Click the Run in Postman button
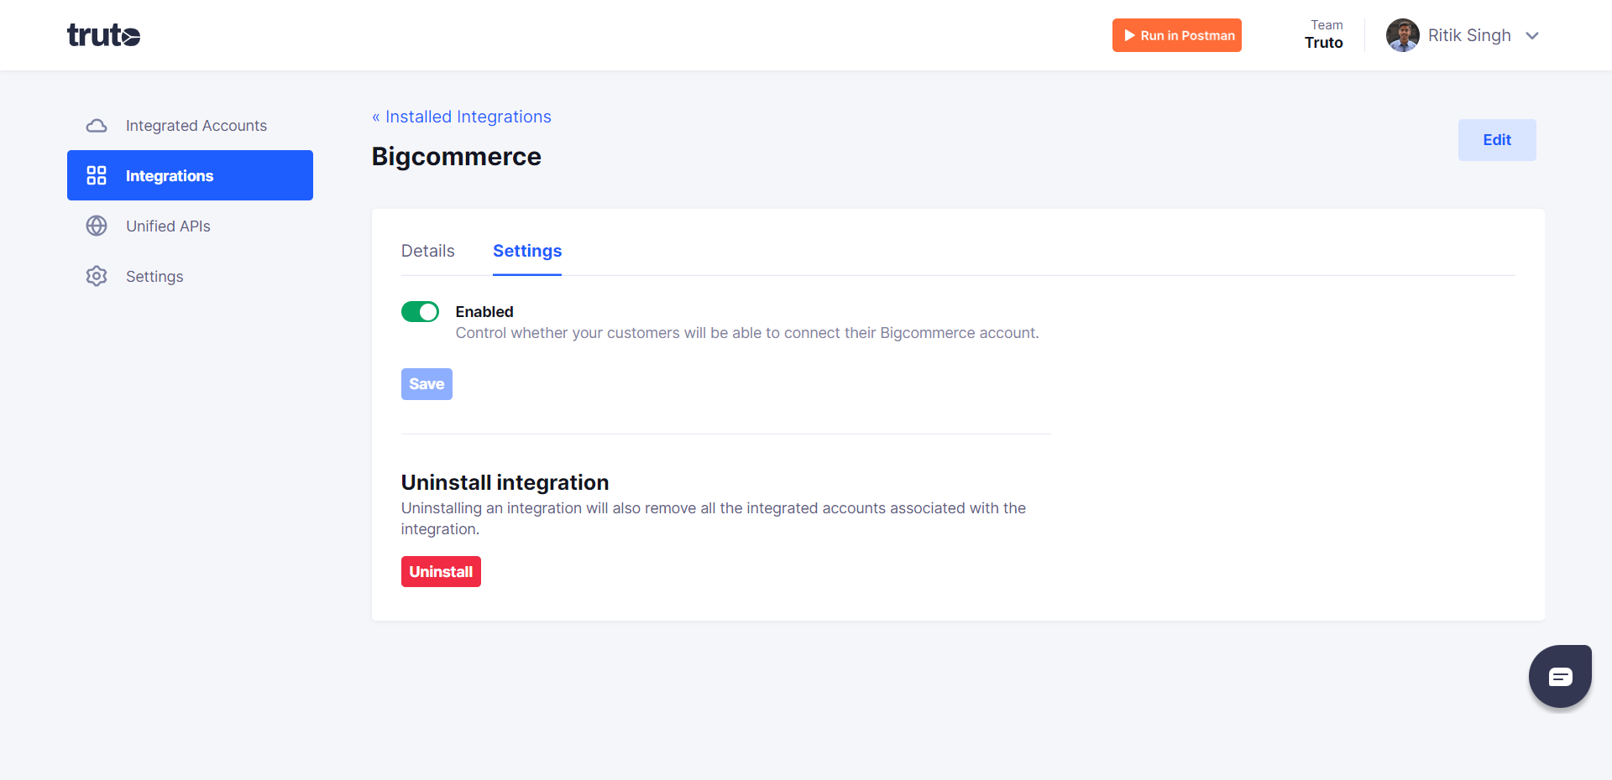 click(x=1176, y=35)
